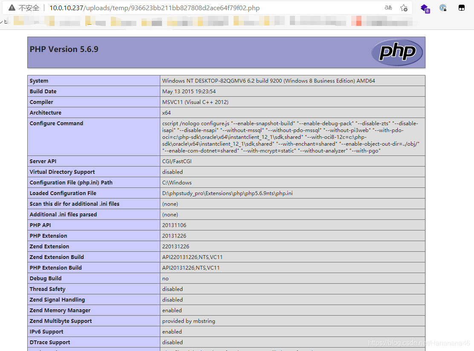The height and width of the screenshot is (351, 474).
Task: Select the 'Debug Build' label cell
Action: click(94, 278)
